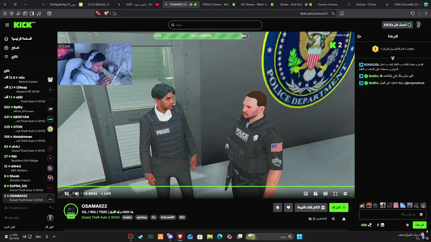Open fttir channel in sidebar
This screenshot has width=431, height=242.
28,158
